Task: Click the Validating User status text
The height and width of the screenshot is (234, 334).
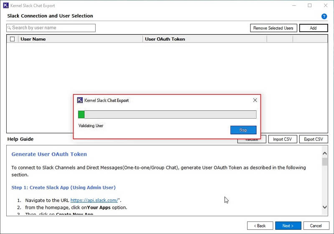Action: pos(91,126)
